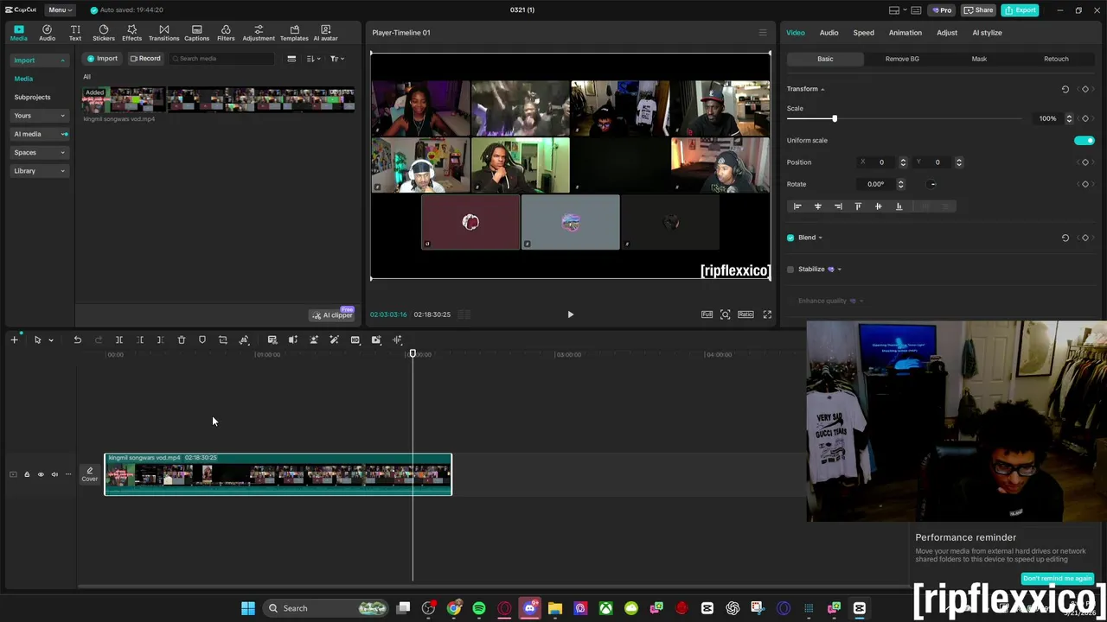Hide the video track with eye icon
The image size is (1107, 622).
coord(41,474)
